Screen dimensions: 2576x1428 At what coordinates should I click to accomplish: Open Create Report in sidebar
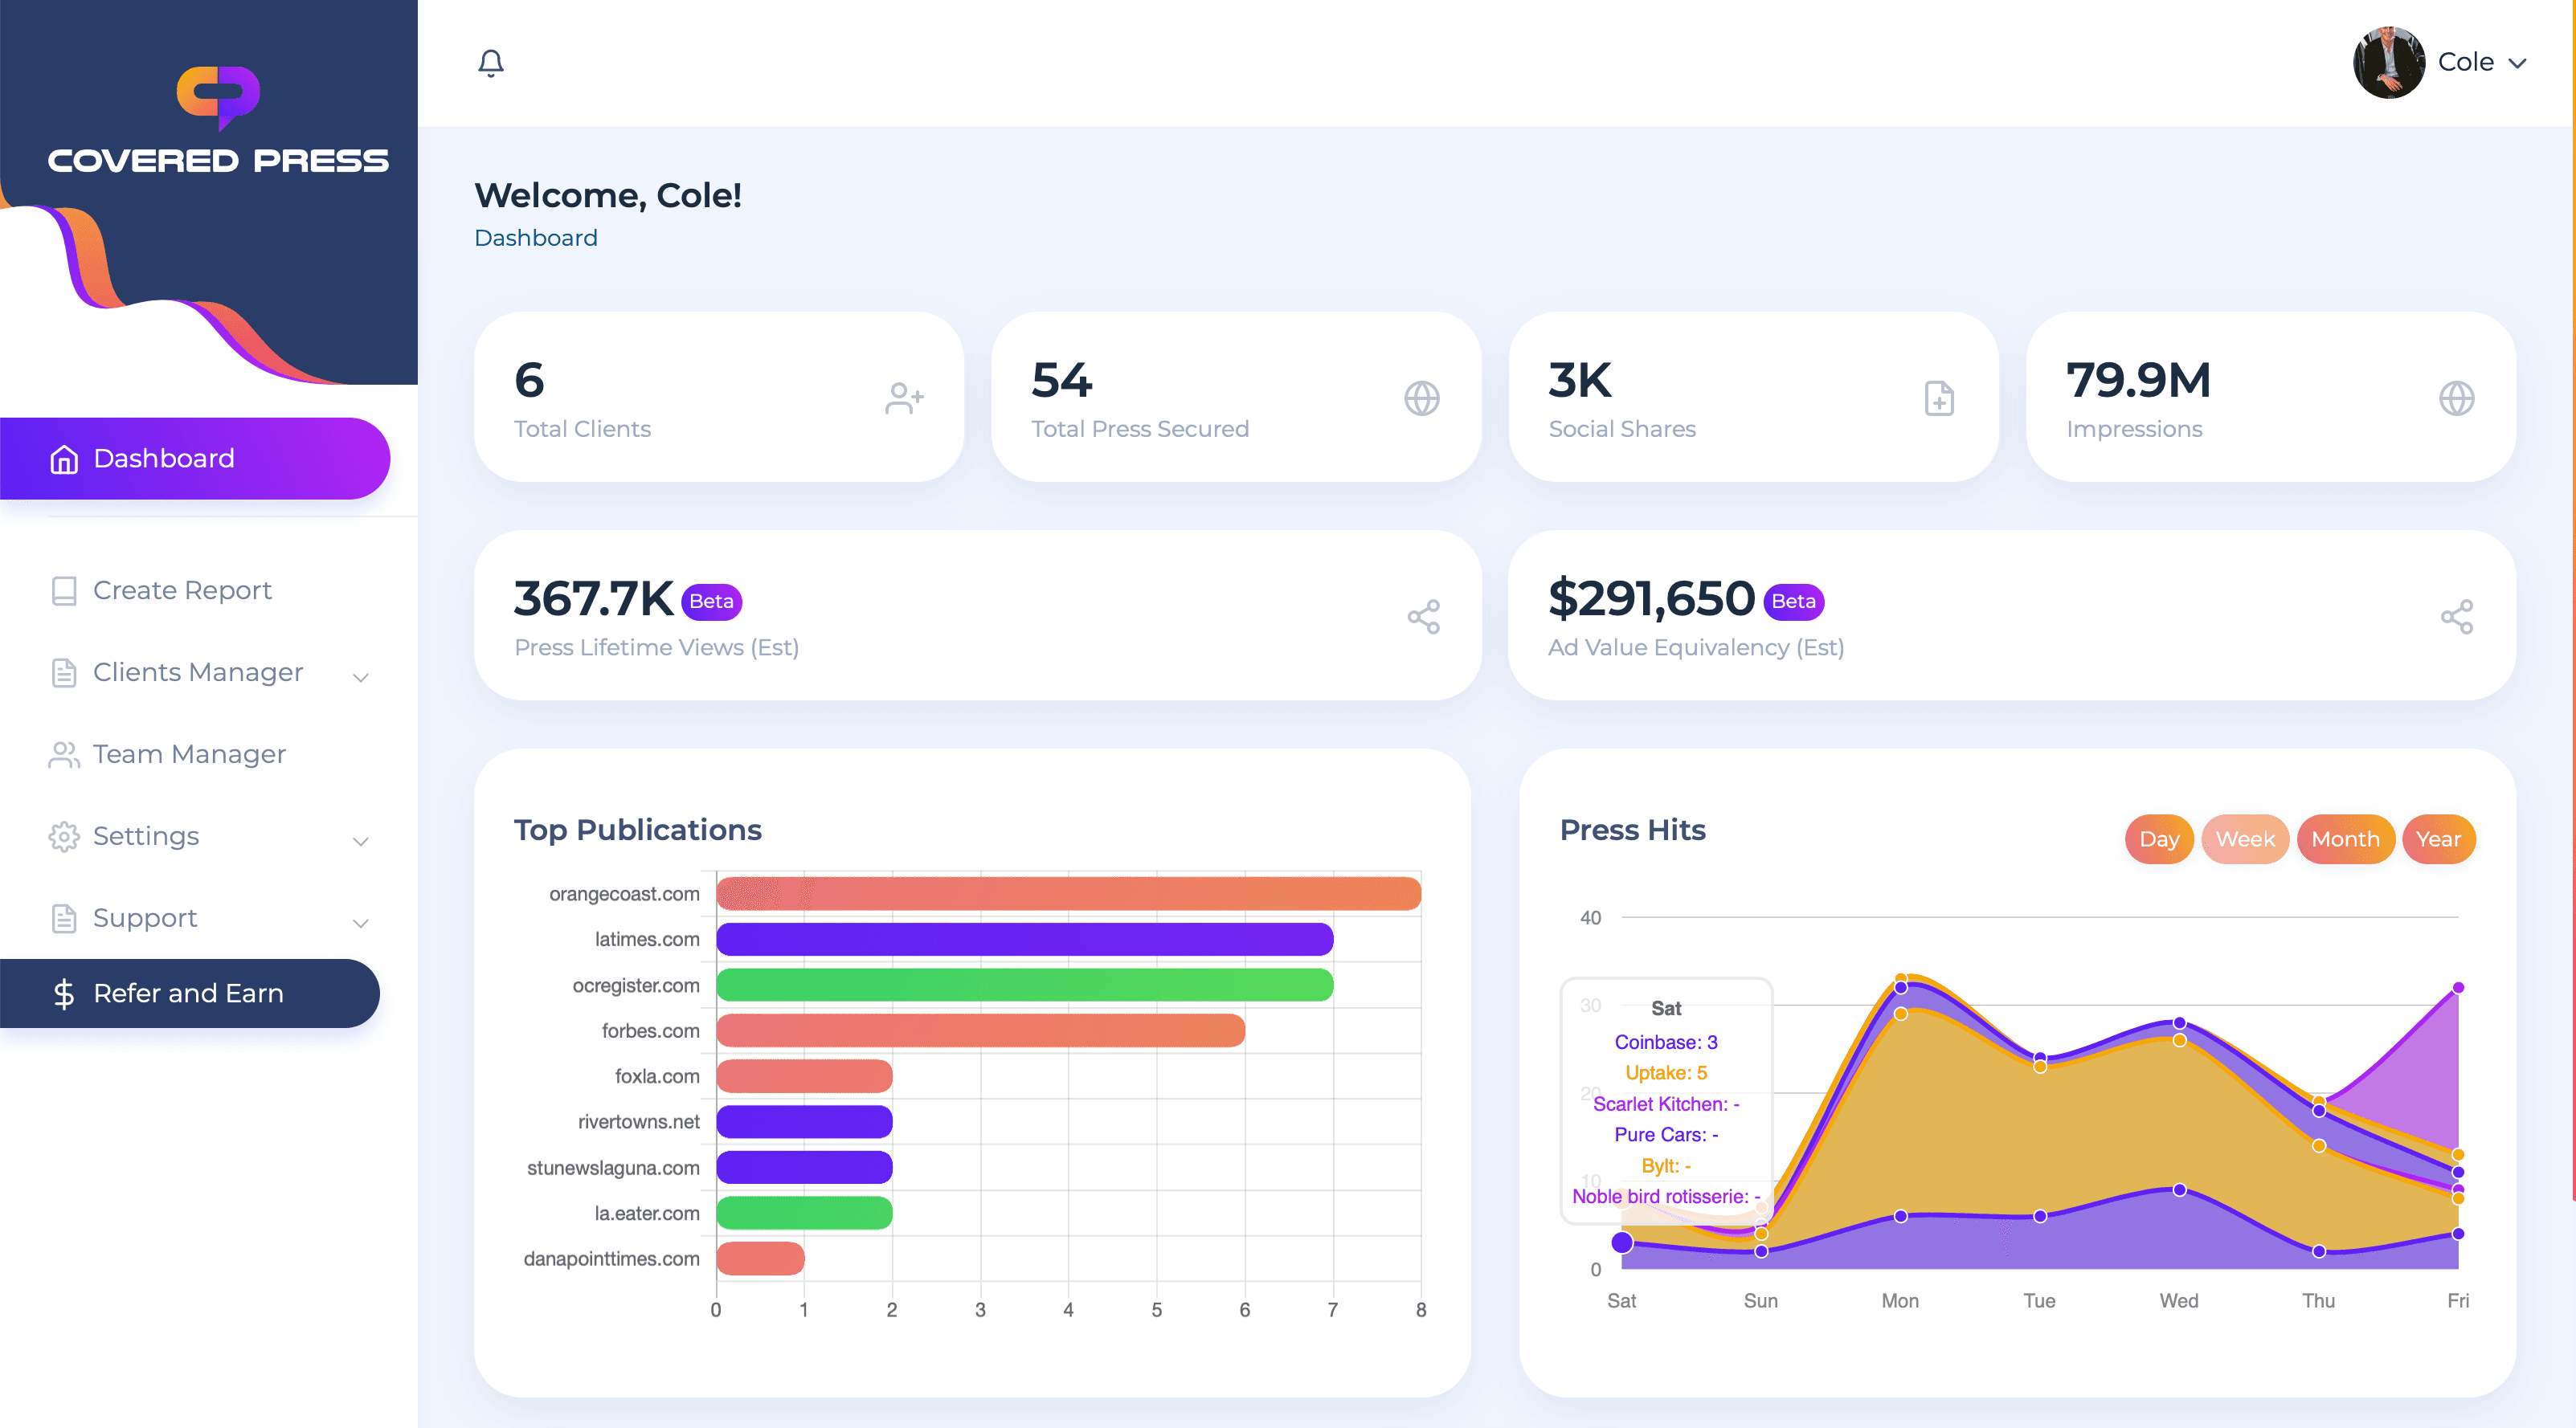(182, 590)
